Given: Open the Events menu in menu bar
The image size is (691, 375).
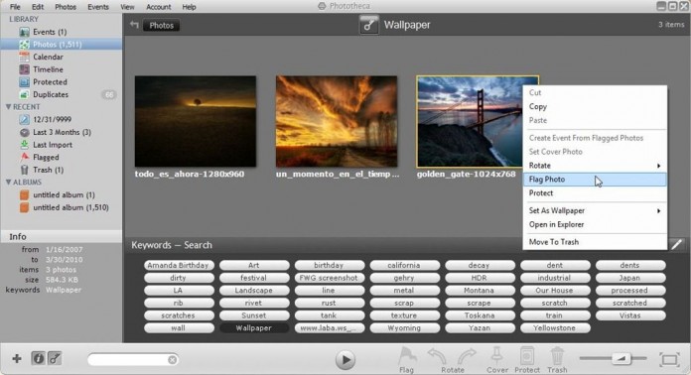Looking at the screenshot, I should click(x=98, y=7).
